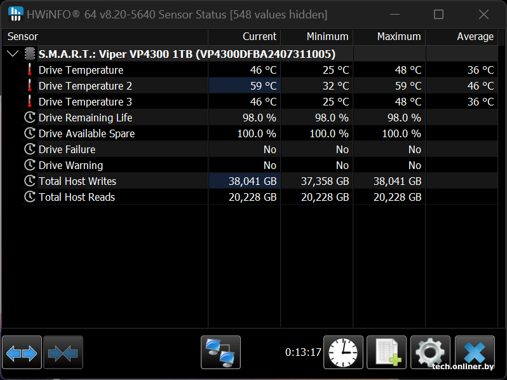The image size is (507, 380).
Task: Click the clock icon for Drive Failure
Action: 30,149
